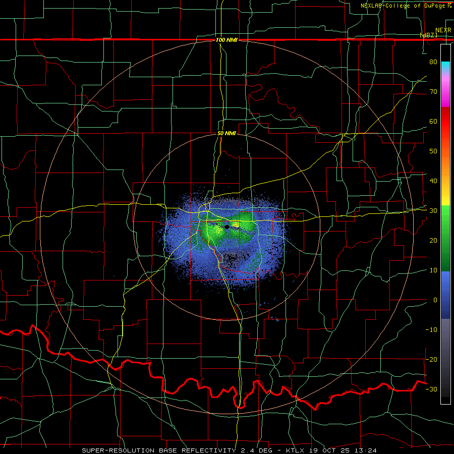The image size is (454, 454).
Task: Click the -10 value on dBZ scale
Action: point(431,330)
